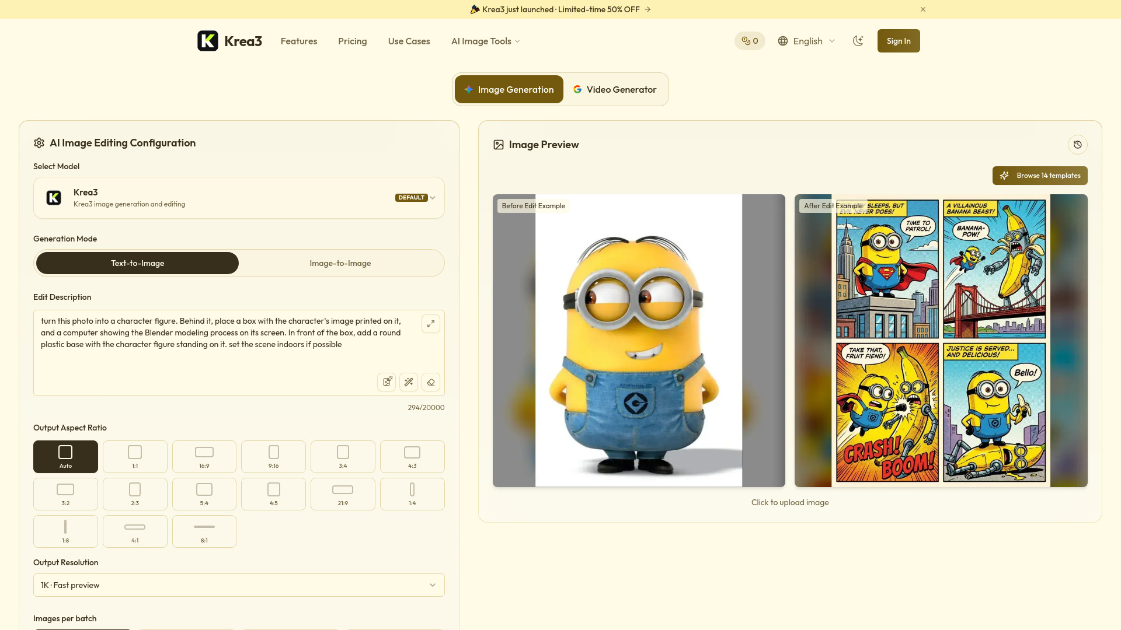
Task: Switch to Image Generation tab
Action: pyautogui.click(x=509, y=89)
